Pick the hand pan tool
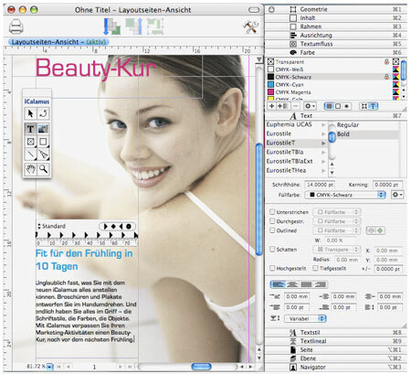Viewport: 411px width, 374px height. click(30, 169)
